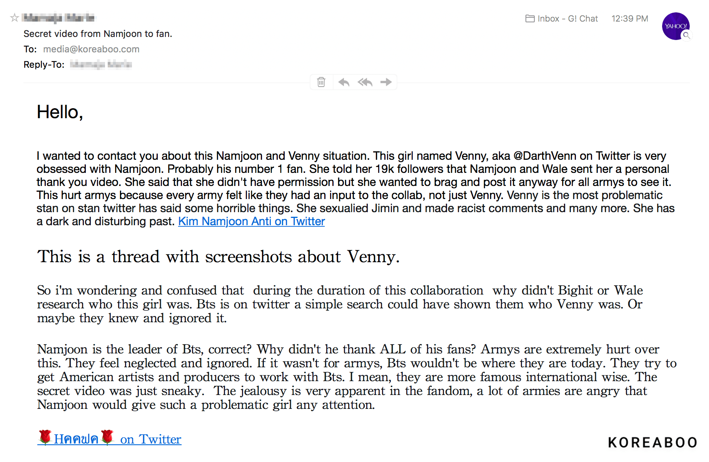Open the Inbox - G! Chat folder
The image size is (709, 462).
(561, 18)
